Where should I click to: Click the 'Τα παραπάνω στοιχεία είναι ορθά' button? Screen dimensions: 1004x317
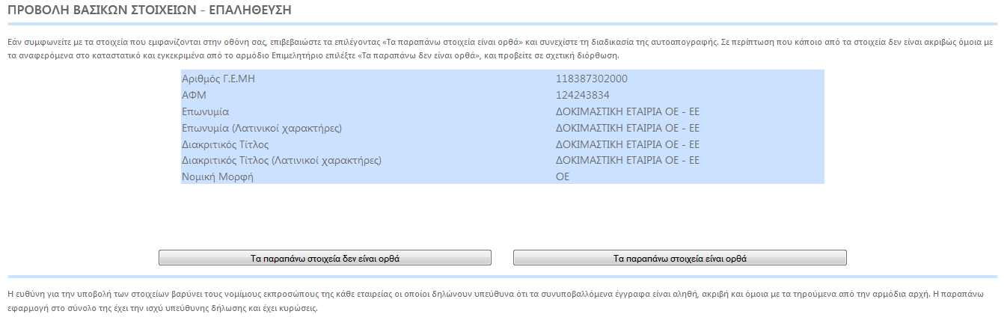click(680, 258)
